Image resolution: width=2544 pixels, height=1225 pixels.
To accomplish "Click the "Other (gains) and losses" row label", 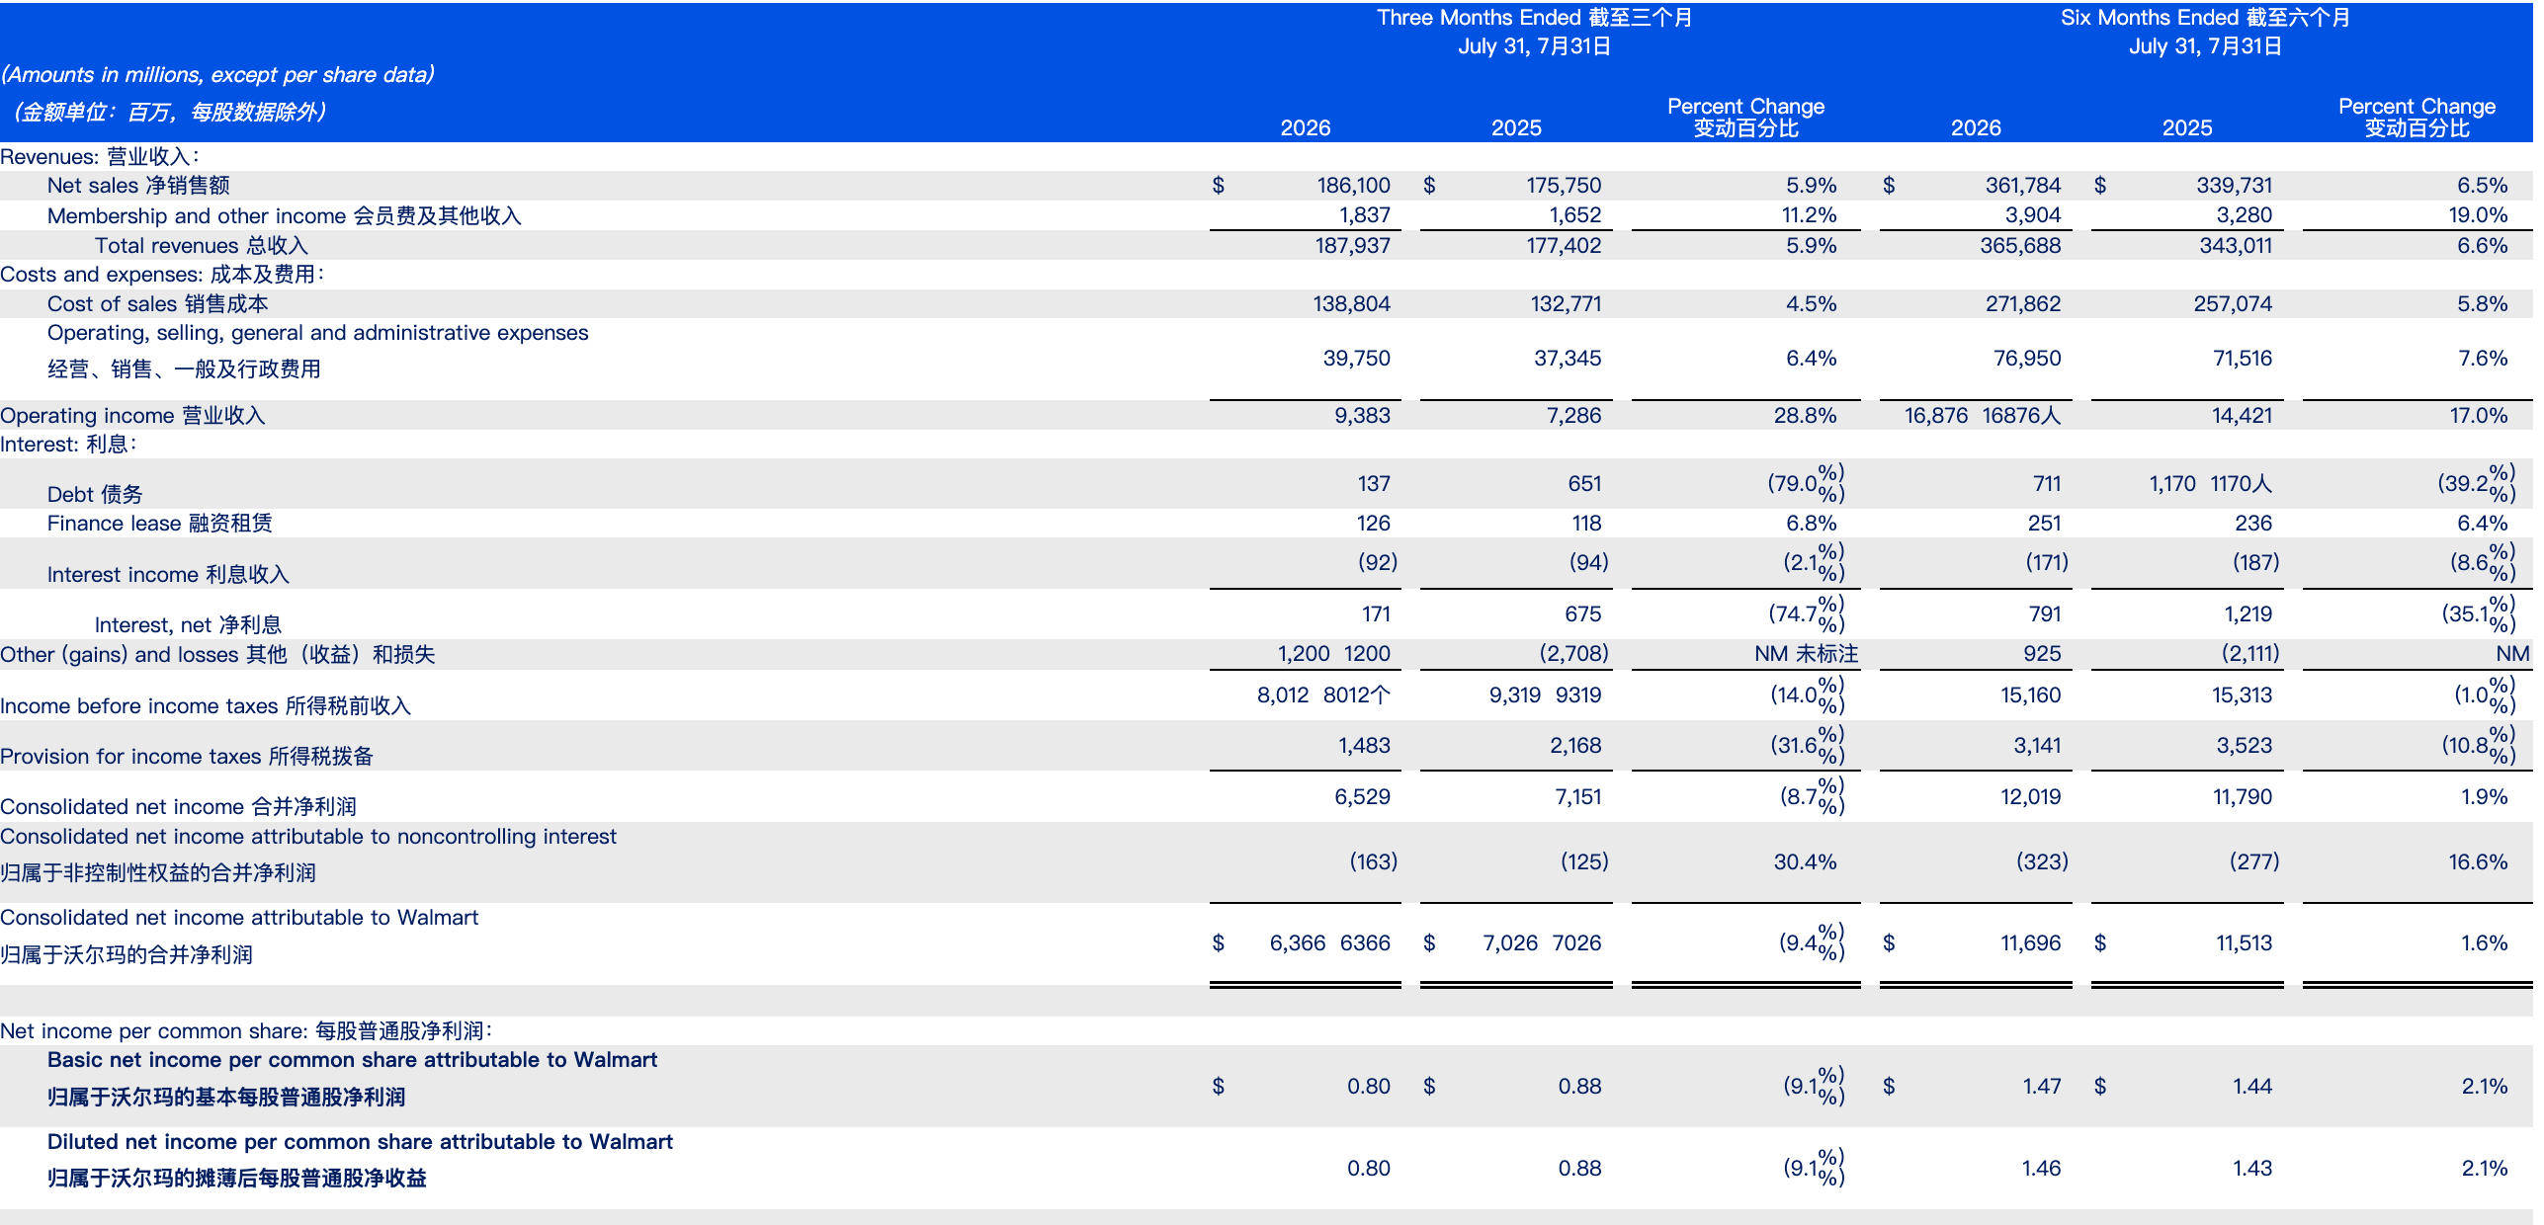I will [x=217, y=655].
